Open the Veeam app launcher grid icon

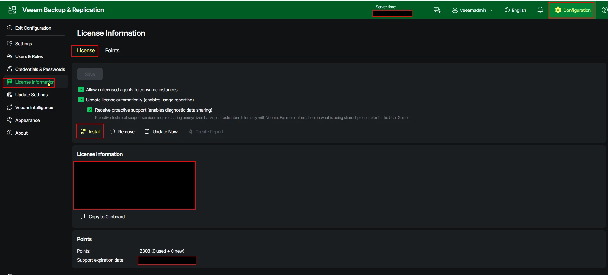click(12, 10)
